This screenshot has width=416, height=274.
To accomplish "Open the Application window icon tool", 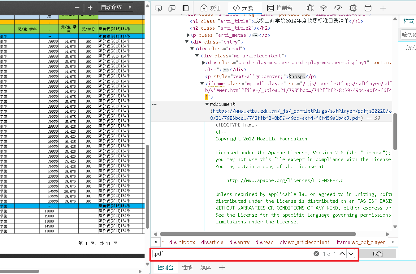I will click(x=368, y=8).
